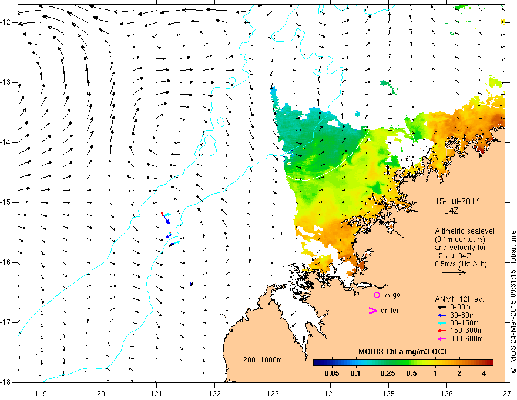The image size is (517, 400).
Task: Click the colorbar tick label '0.05'
Action: 332,374
